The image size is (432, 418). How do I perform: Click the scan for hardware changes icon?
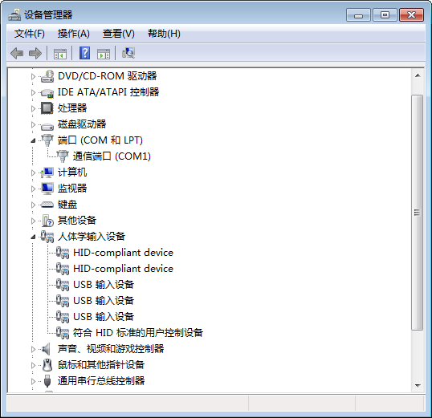point(128,53)
